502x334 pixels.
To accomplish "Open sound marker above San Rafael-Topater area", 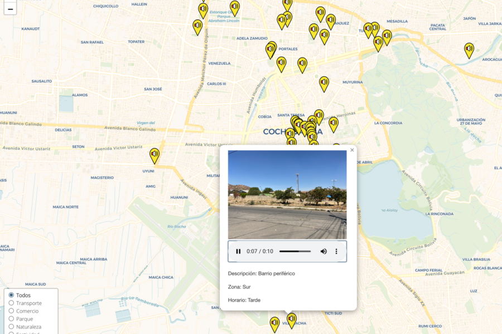I will [197, 27].
